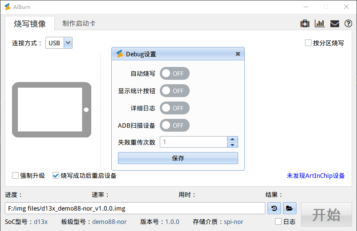Check the 强制升级 checkbox
This screenshot has height=231, width=357.
15,176
